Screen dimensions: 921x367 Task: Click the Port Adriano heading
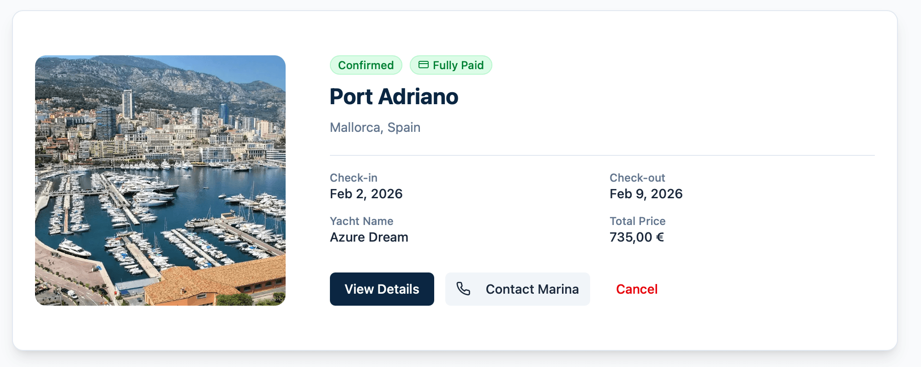click(394, 97)
